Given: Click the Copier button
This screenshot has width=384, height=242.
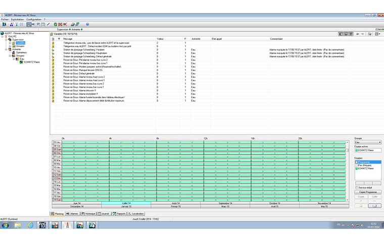Looking at the screenshot, I should pos(361,197).
